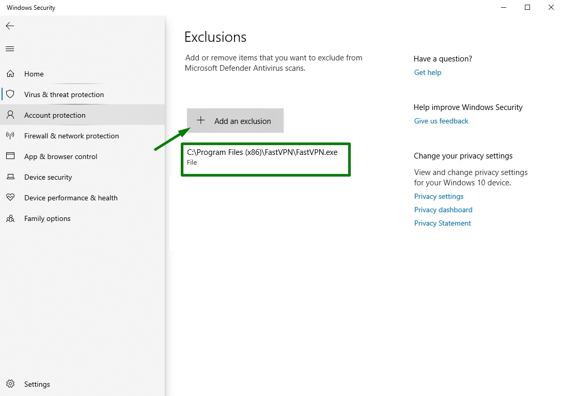The width and height of the screenshot is (561, 396).
Task: Navigate to App & browser control
Action: (82, 156)
